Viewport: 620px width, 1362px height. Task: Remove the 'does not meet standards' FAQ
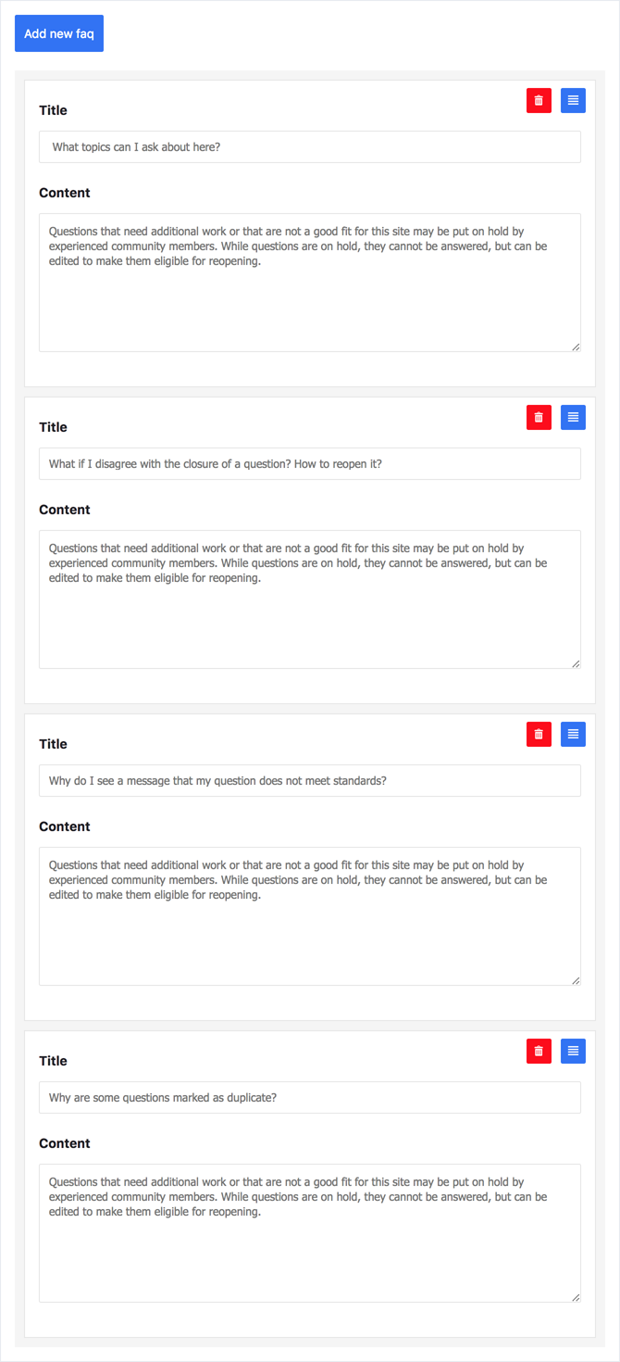click(x=539, y=734)
